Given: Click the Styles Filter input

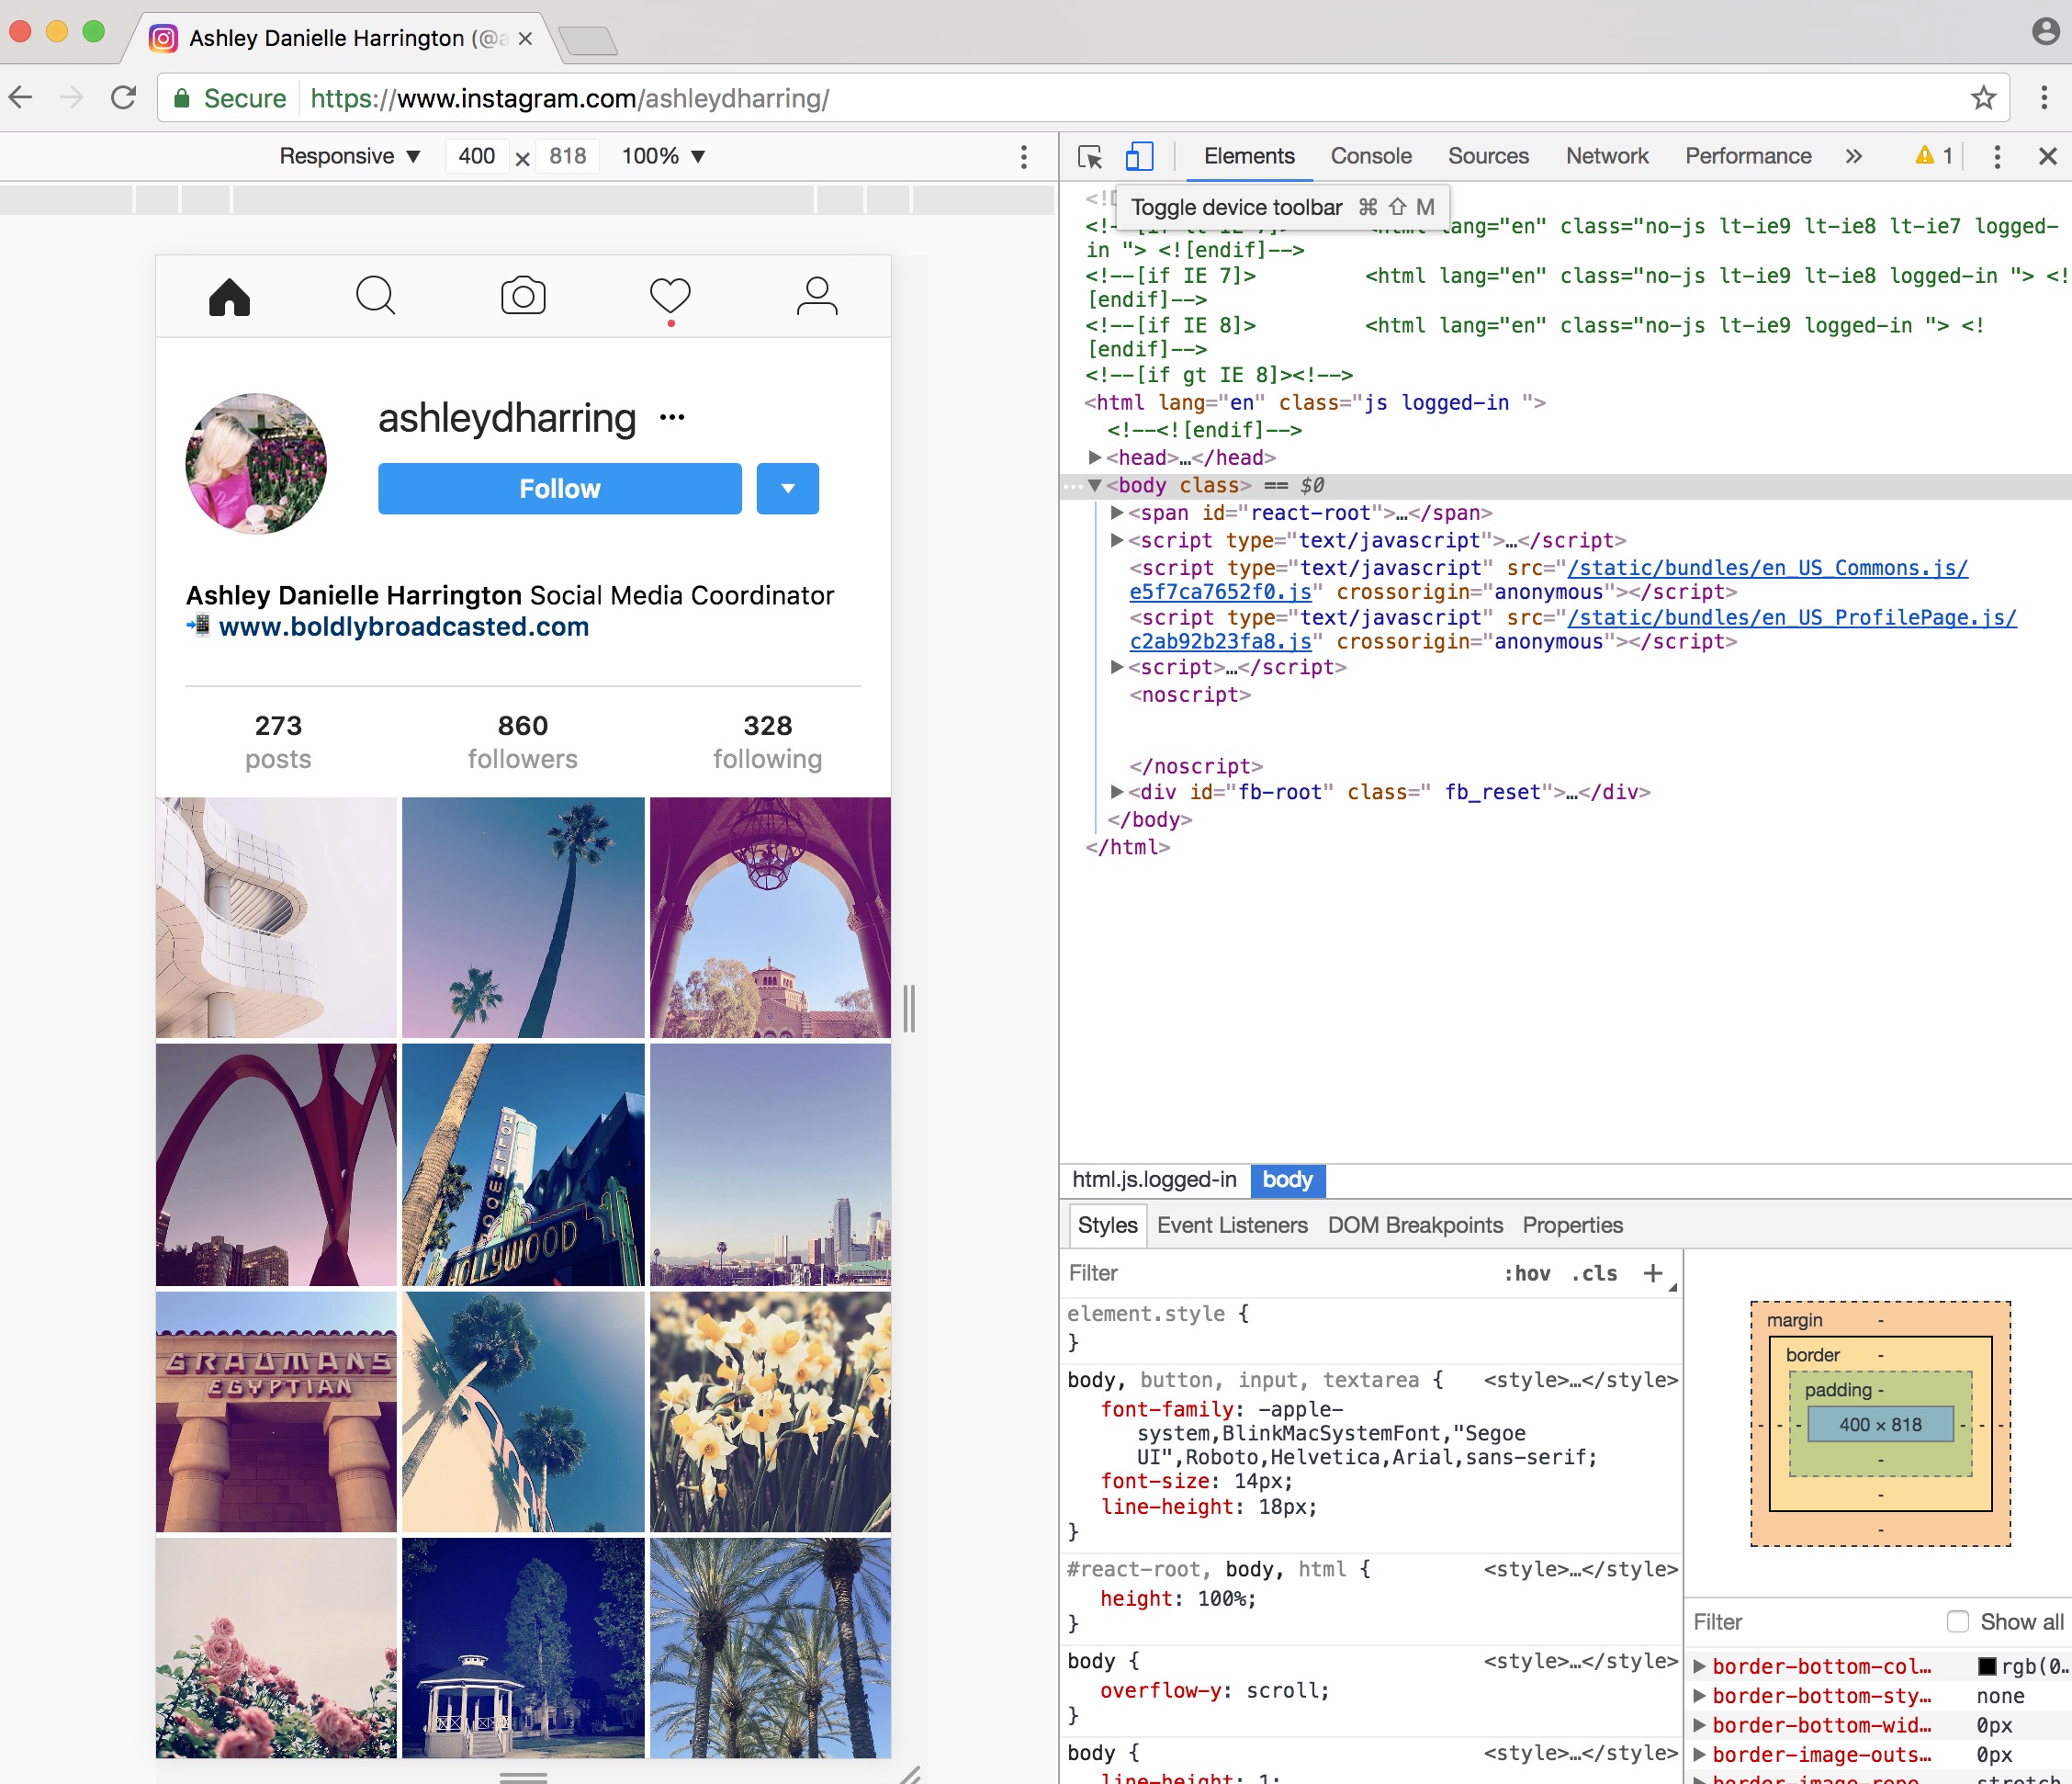Looking at the screenshot, I should tap(1280, 1273).
